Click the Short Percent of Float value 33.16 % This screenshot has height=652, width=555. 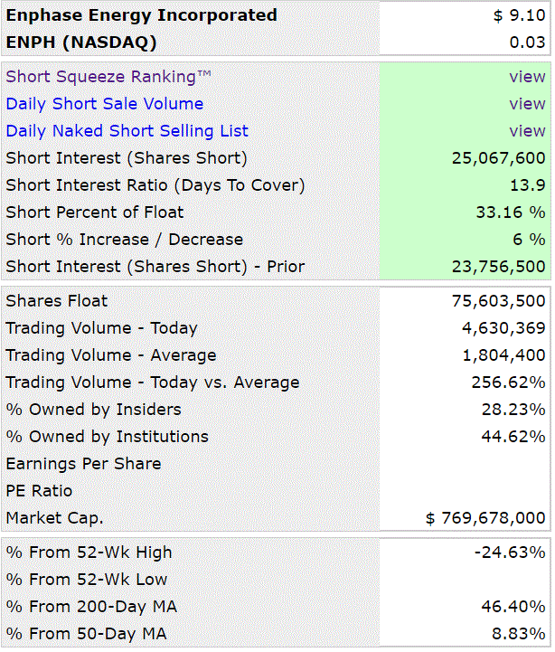point(511,213)
